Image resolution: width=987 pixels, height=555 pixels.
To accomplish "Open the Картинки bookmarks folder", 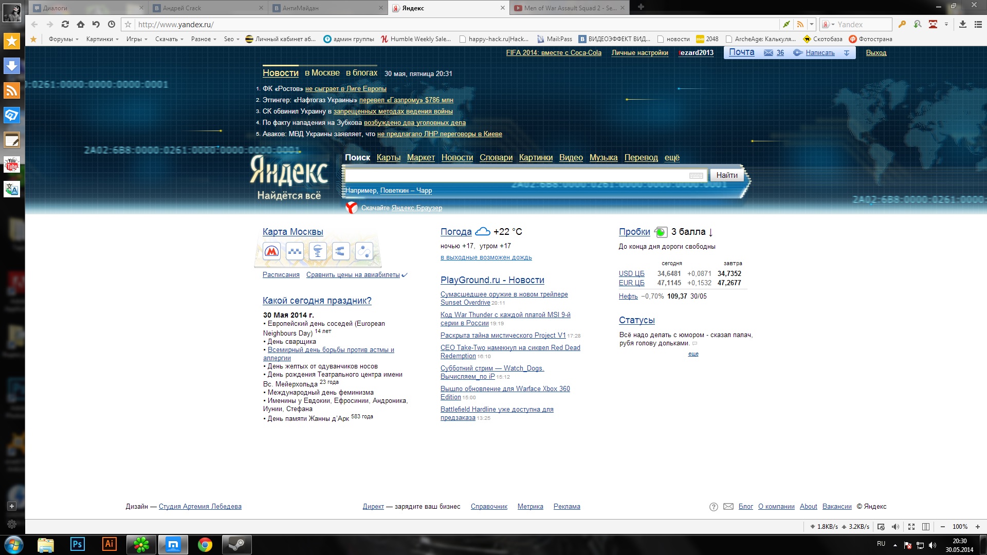I will 102,39.
